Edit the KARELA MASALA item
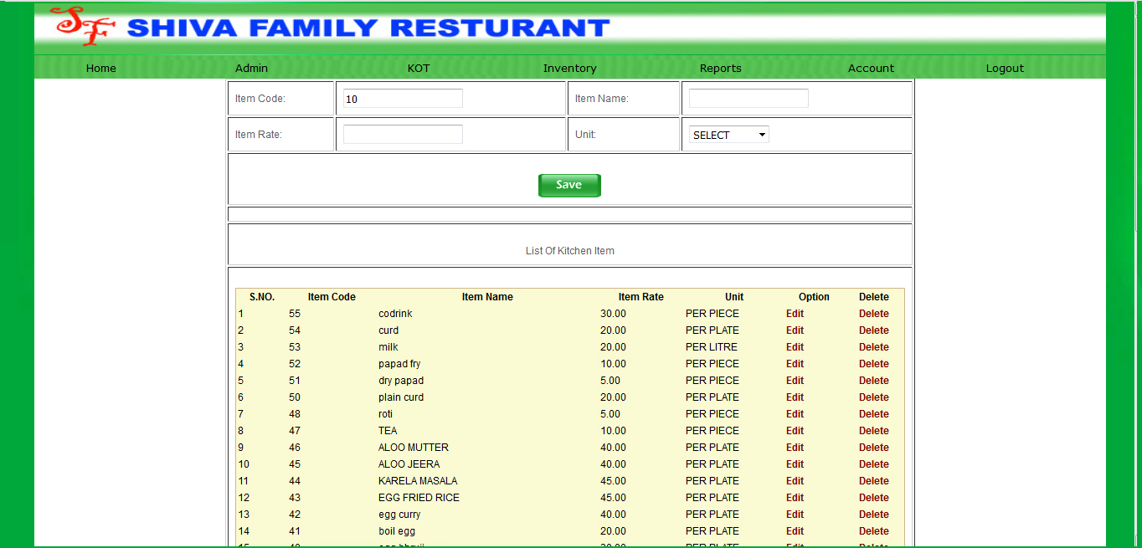Viewport: 1142px width, 548px height. coord(795,481)
